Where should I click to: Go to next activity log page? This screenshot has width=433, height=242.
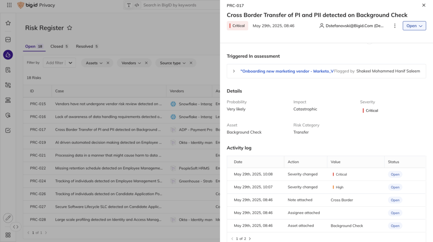(x=250, y=239)
